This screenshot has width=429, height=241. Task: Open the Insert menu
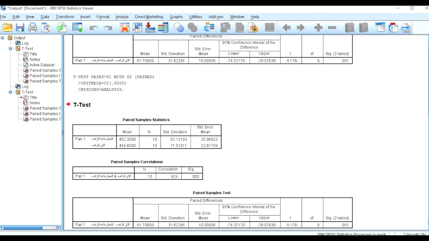85,17
